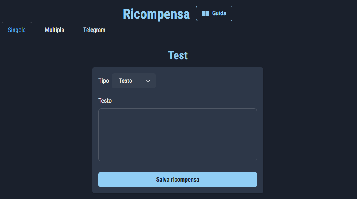Image resolution: width=357 pixels, height=199 pixels.
Task: Click the Guida text label in header
Action: 219,13
